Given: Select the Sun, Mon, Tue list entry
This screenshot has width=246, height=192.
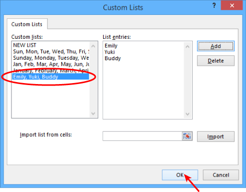Looking at the screenshot, I should (51, 52).
